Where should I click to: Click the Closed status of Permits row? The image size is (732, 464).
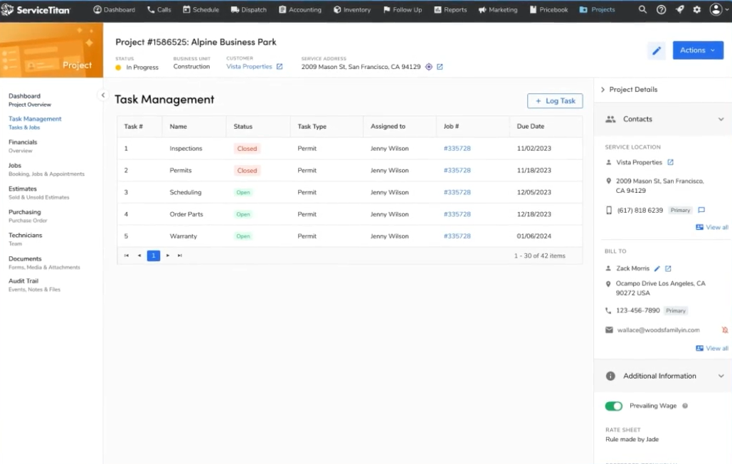[x=247, y=170]
